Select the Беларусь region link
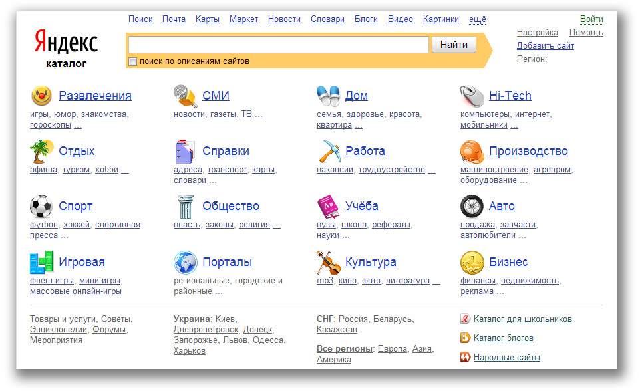 click(393, 319)
